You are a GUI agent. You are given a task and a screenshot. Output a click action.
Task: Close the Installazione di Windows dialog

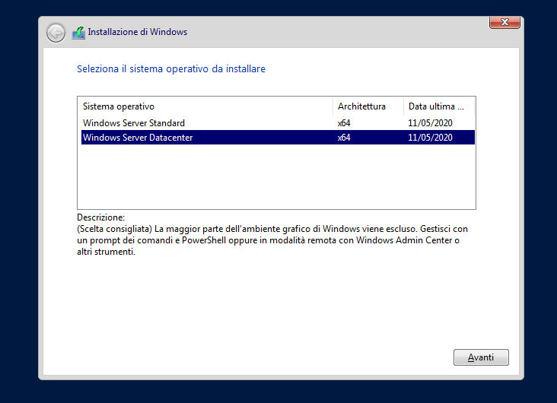tap(504, 22)
